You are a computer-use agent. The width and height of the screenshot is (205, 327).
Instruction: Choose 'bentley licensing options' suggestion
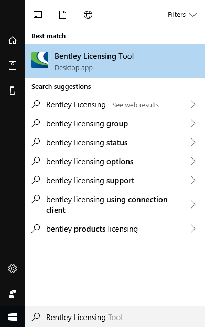pyautogui.click(x=115, y=162)
